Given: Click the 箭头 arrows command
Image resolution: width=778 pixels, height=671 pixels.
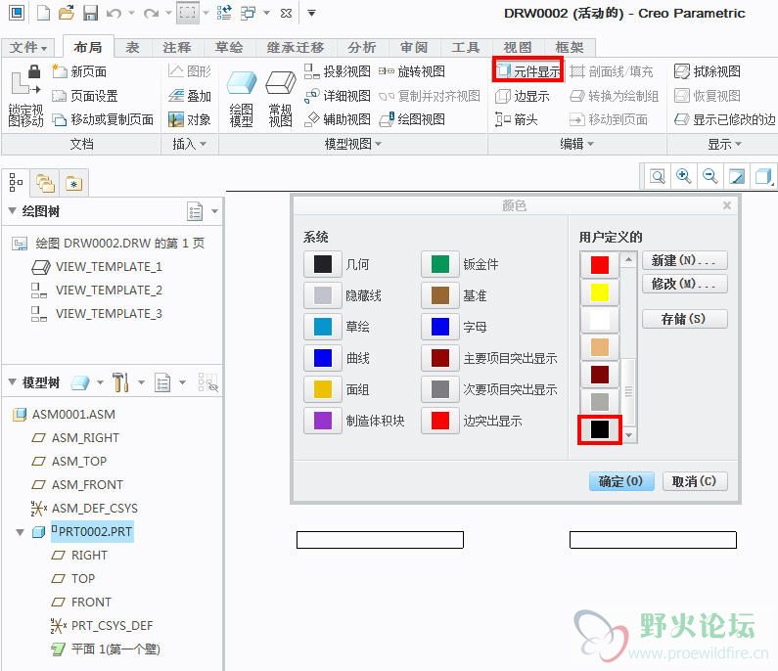Looking at the screenshot, I should click(x=517, y=119).
